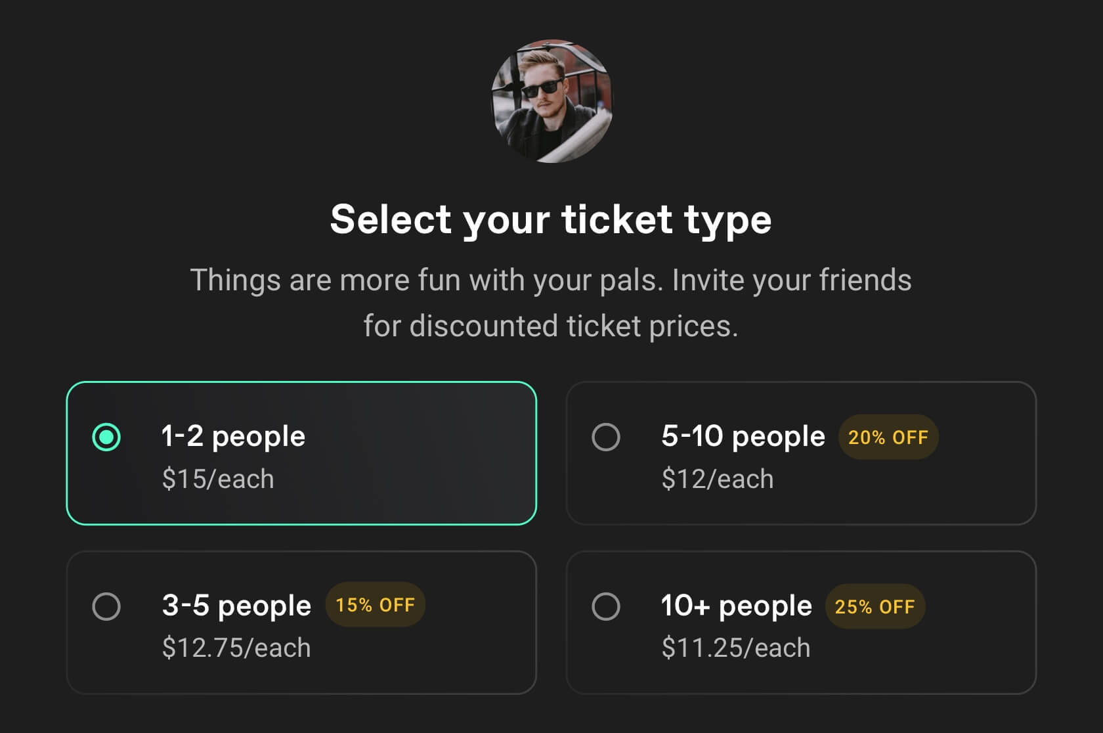
Task: Click the '1-2 people' option label
Action: click(x=233, y=437)
